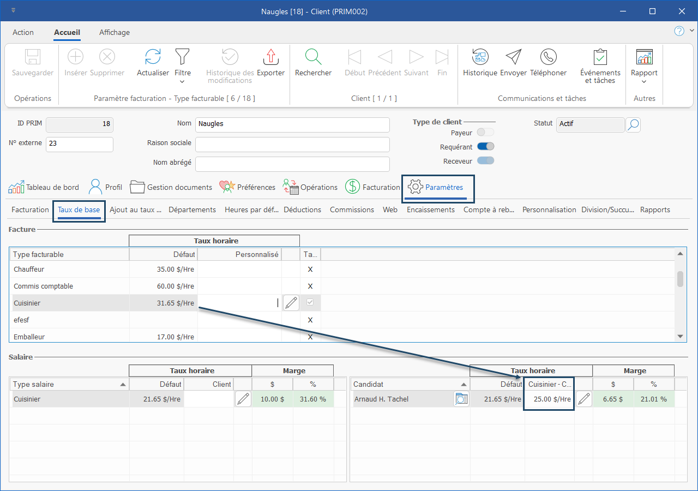Click the Historique communications icon
698x491 pixels.
(x=480, y=57)
